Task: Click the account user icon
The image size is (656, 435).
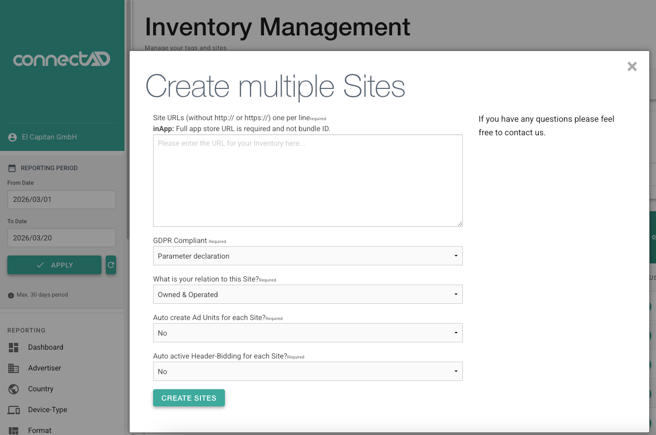Action: pyautogui.click(x=12, y=137)
